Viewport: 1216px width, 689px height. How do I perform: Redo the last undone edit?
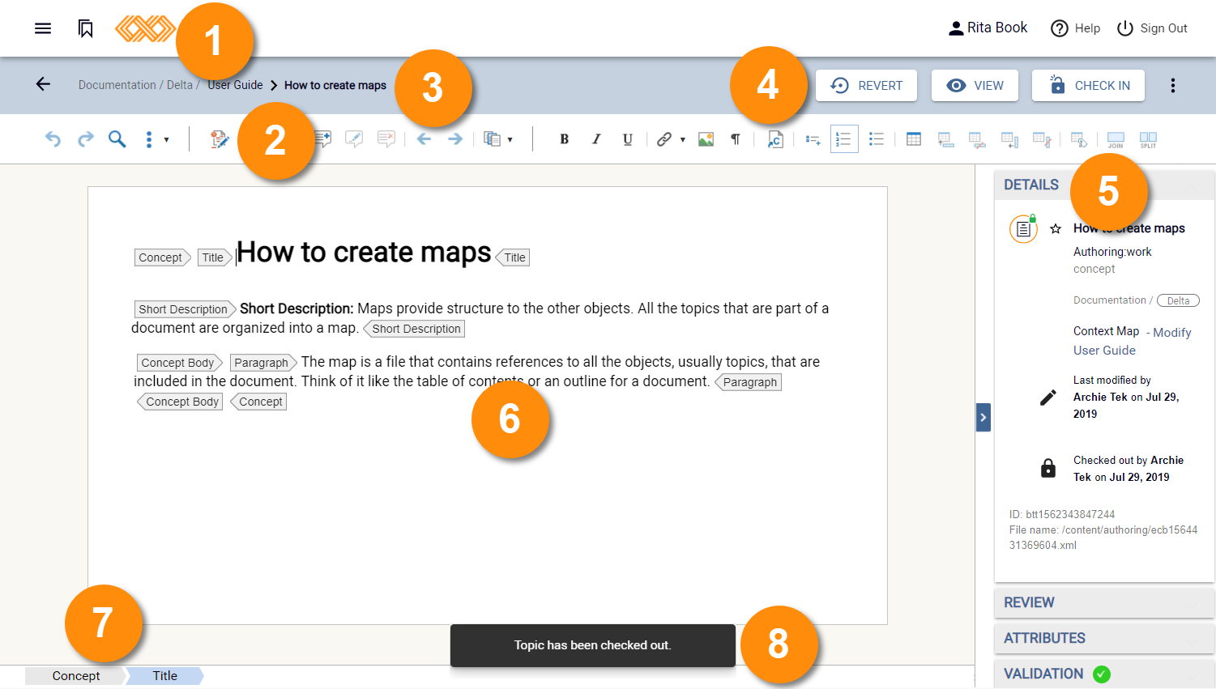[86, 139]
